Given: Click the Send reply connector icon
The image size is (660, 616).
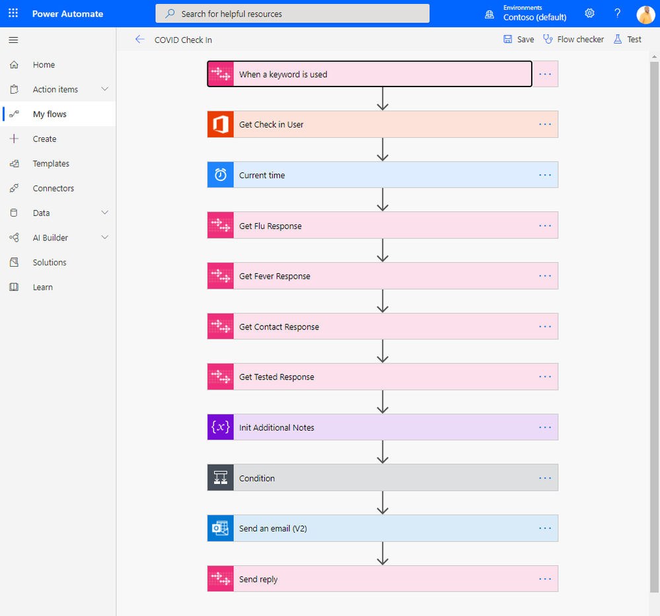Looking at the screenshot, I should coord(221,579).
